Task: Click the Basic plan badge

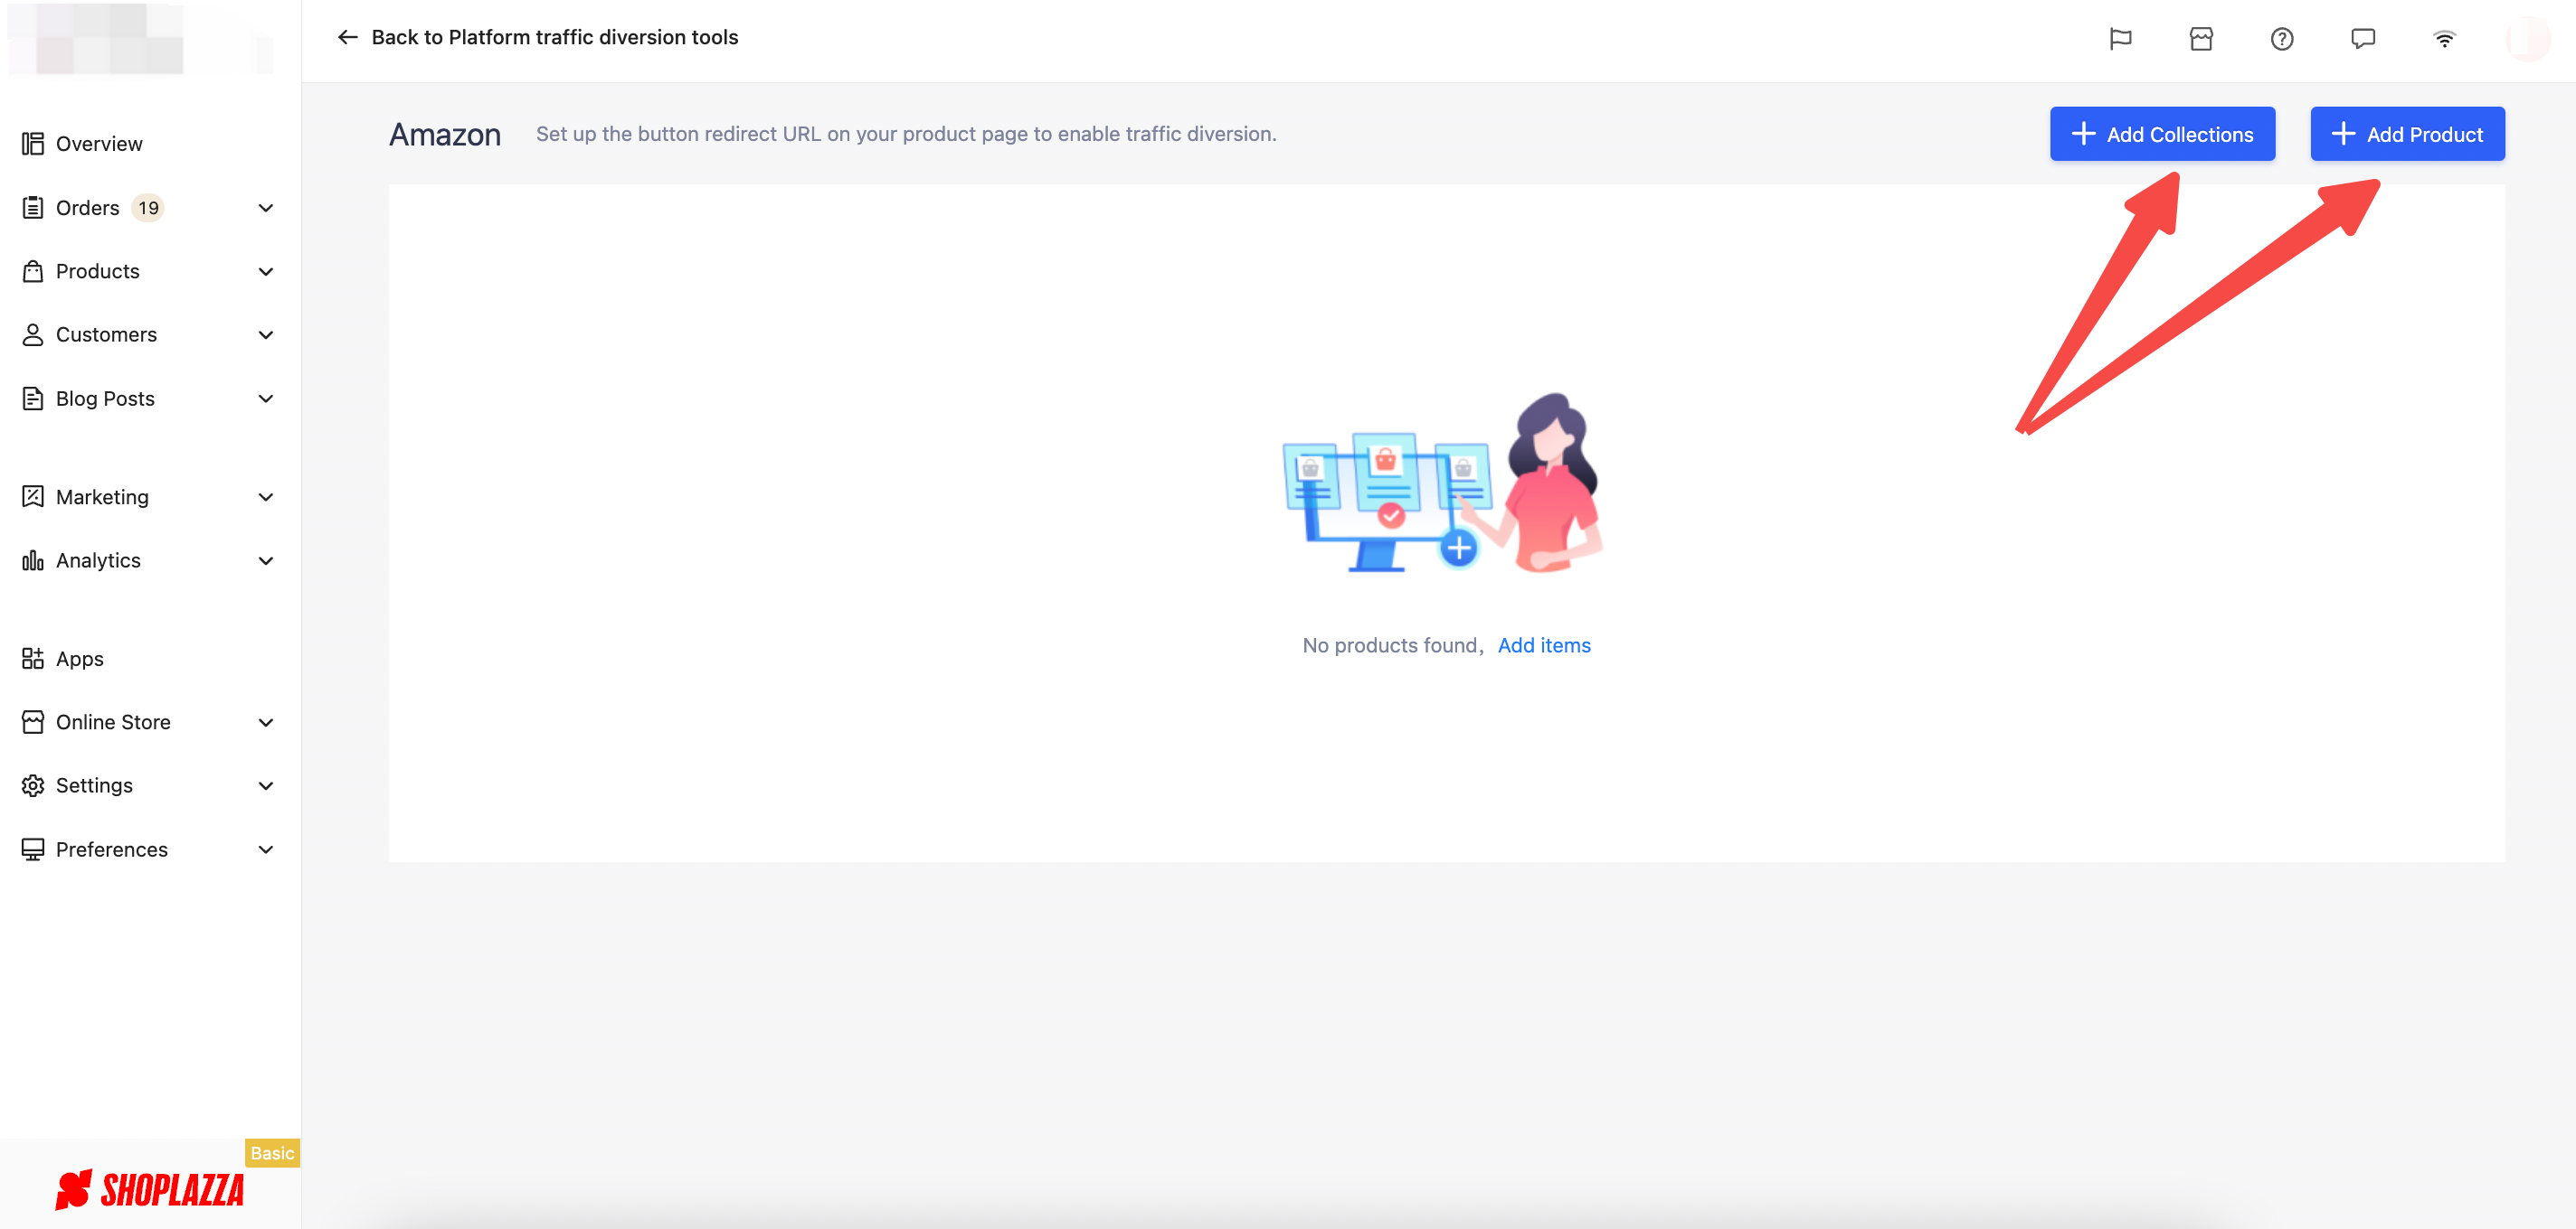Action: pos(272,1153)
